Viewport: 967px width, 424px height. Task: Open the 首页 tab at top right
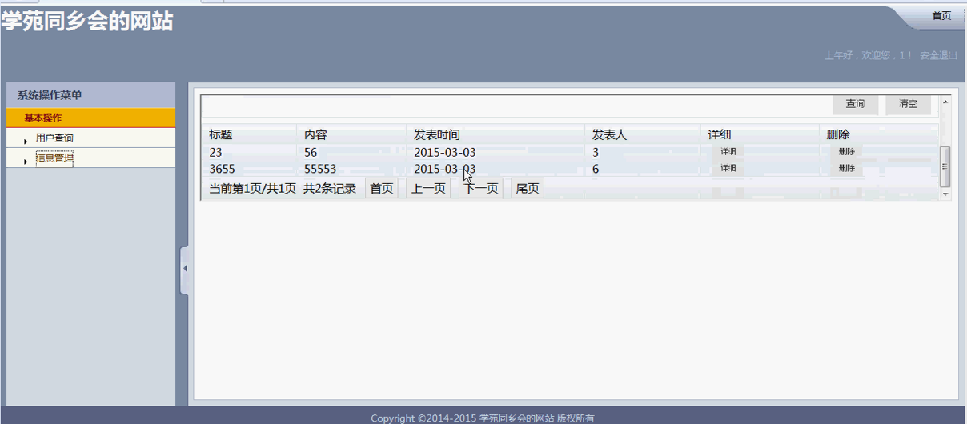pyautogui.click(x=941, y=16)
